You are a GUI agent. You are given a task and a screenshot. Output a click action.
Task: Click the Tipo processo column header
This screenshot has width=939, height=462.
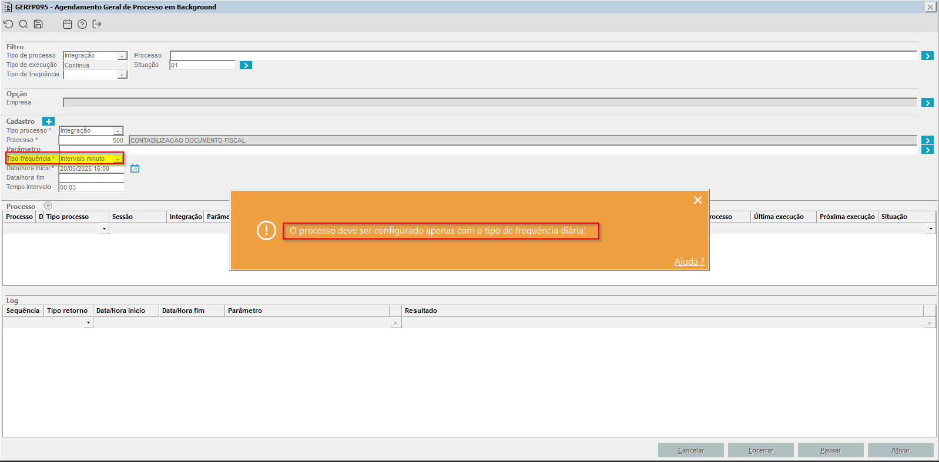pyautogui.click(x=76, y=217)
